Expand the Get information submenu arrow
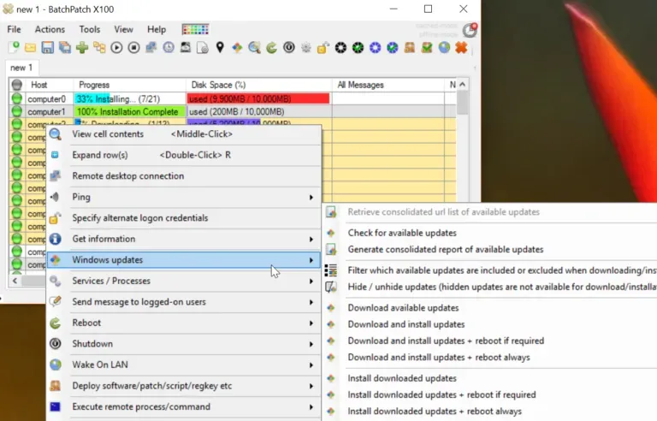Viewport: 657px width, 421px height. [x=311, y=239]
